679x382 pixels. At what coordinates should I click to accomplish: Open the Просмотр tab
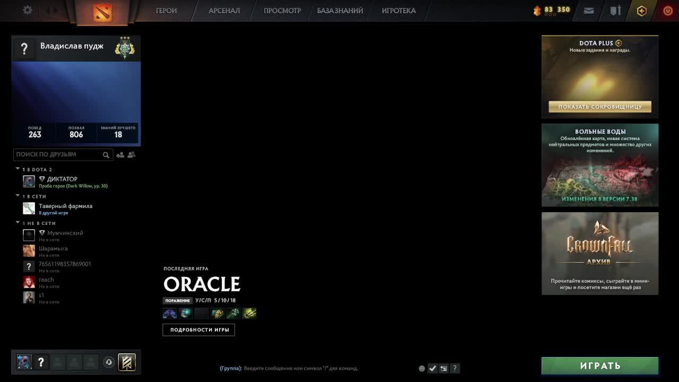282,11
